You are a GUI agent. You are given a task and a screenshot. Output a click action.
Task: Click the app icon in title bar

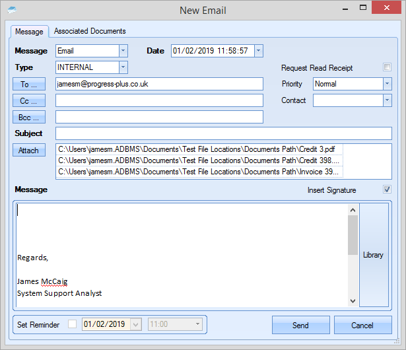tap(12, 10)
